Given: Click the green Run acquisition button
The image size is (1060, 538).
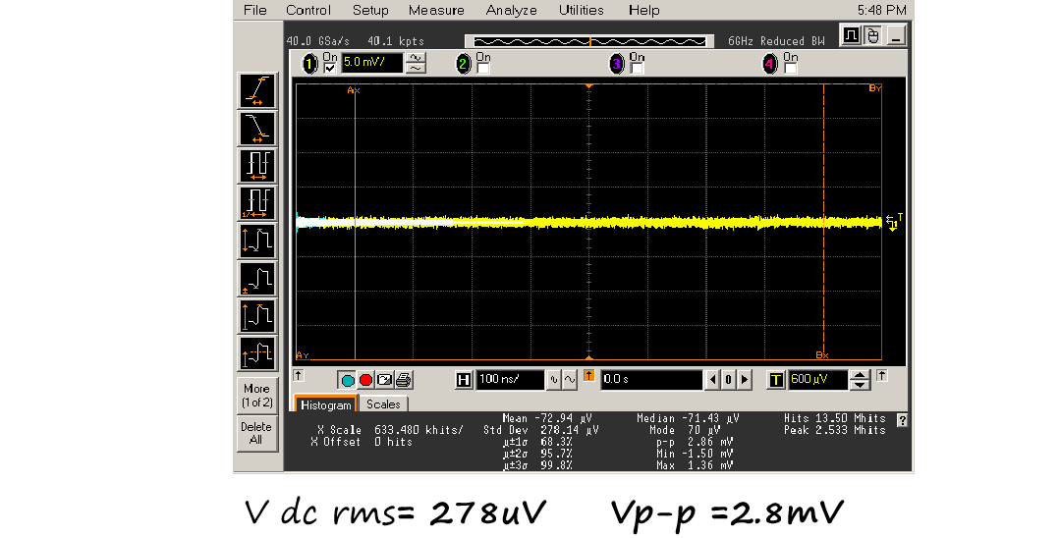Looking at the screenshot, I should pyautogui.click(x=348, y=380).
